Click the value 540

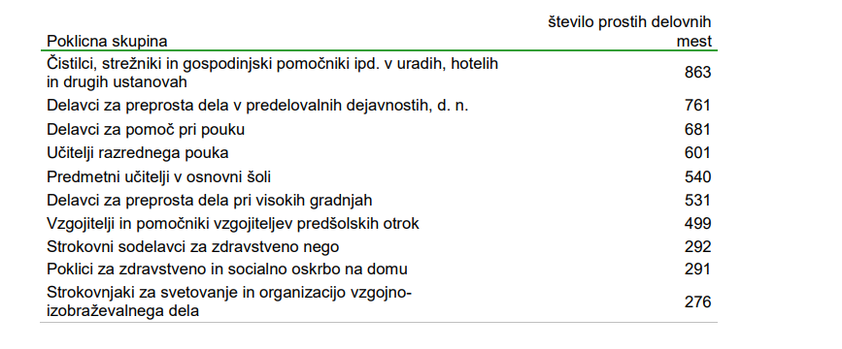pyautogui.click(x=697, y=176)
